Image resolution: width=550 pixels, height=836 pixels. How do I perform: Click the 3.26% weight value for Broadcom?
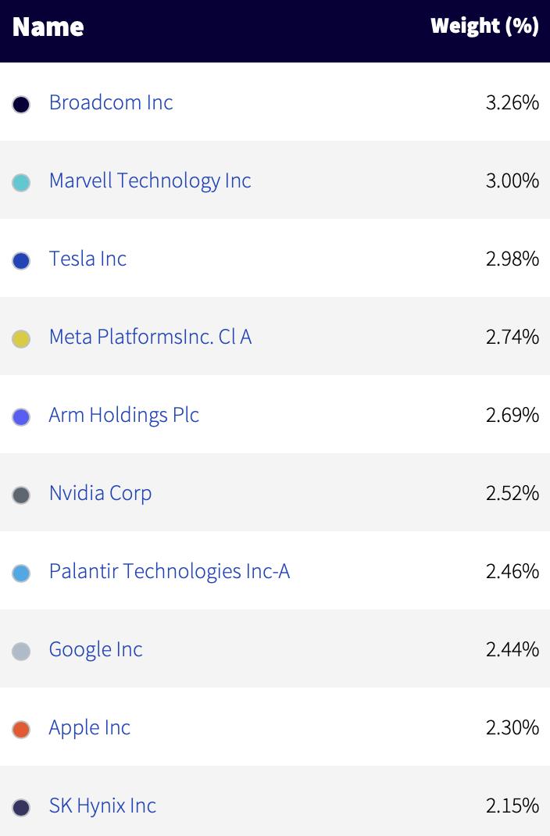pyautogui.click(x=512, y=102)
